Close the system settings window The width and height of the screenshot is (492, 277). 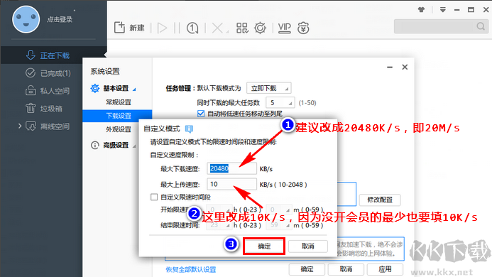click(x=405, y=67)
